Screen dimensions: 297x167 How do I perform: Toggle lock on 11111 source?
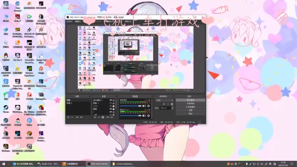click(114, 106)
